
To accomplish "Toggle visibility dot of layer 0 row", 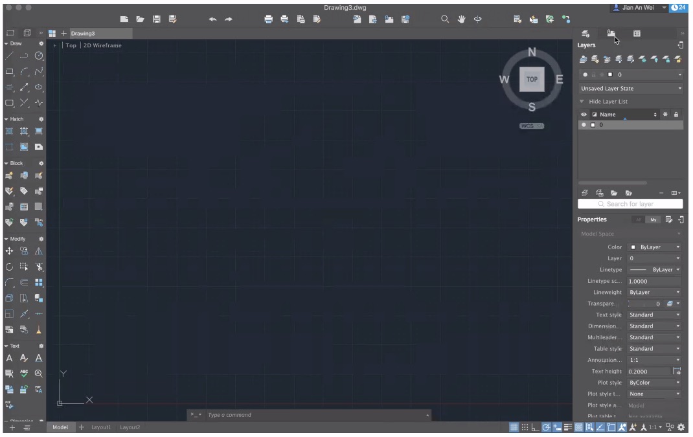I will 584,125.
